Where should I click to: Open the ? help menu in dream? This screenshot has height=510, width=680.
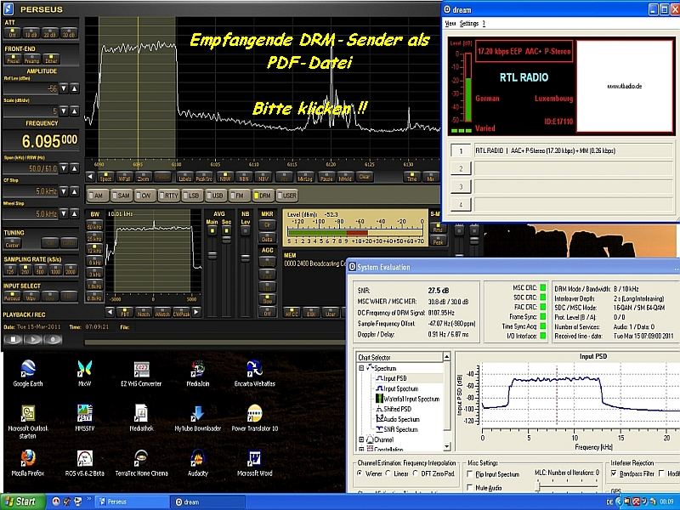coord(484,24)
